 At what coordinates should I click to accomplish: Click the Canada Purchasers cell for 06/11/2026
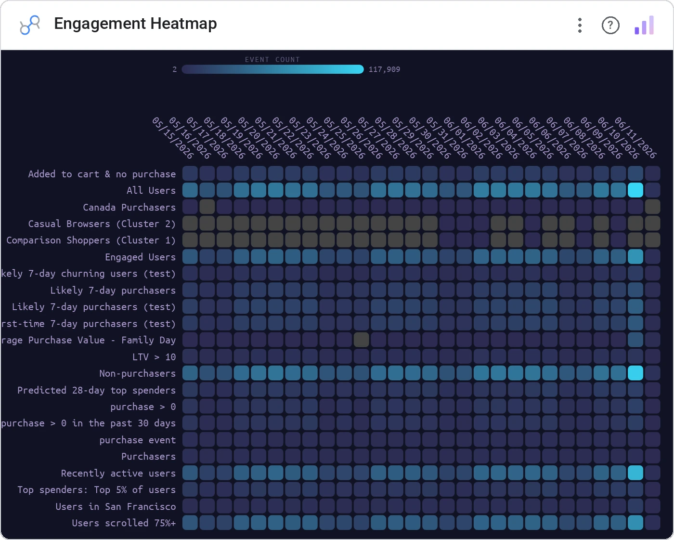653,207
